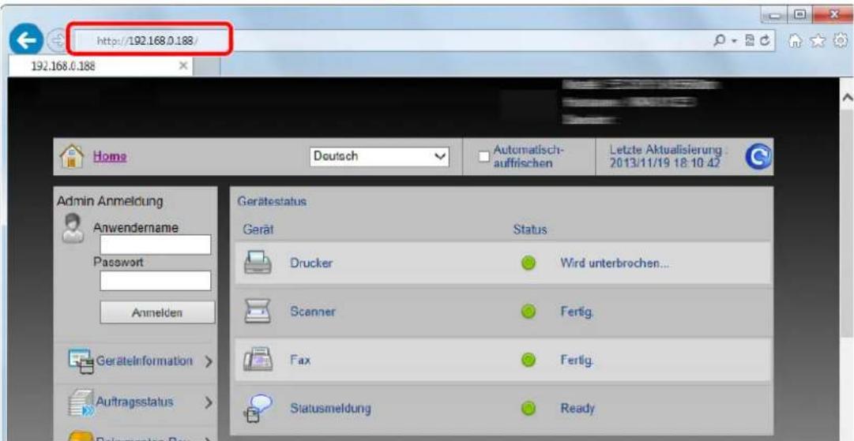
Task: Open browser tools gear icon
Action: [841, 41]
